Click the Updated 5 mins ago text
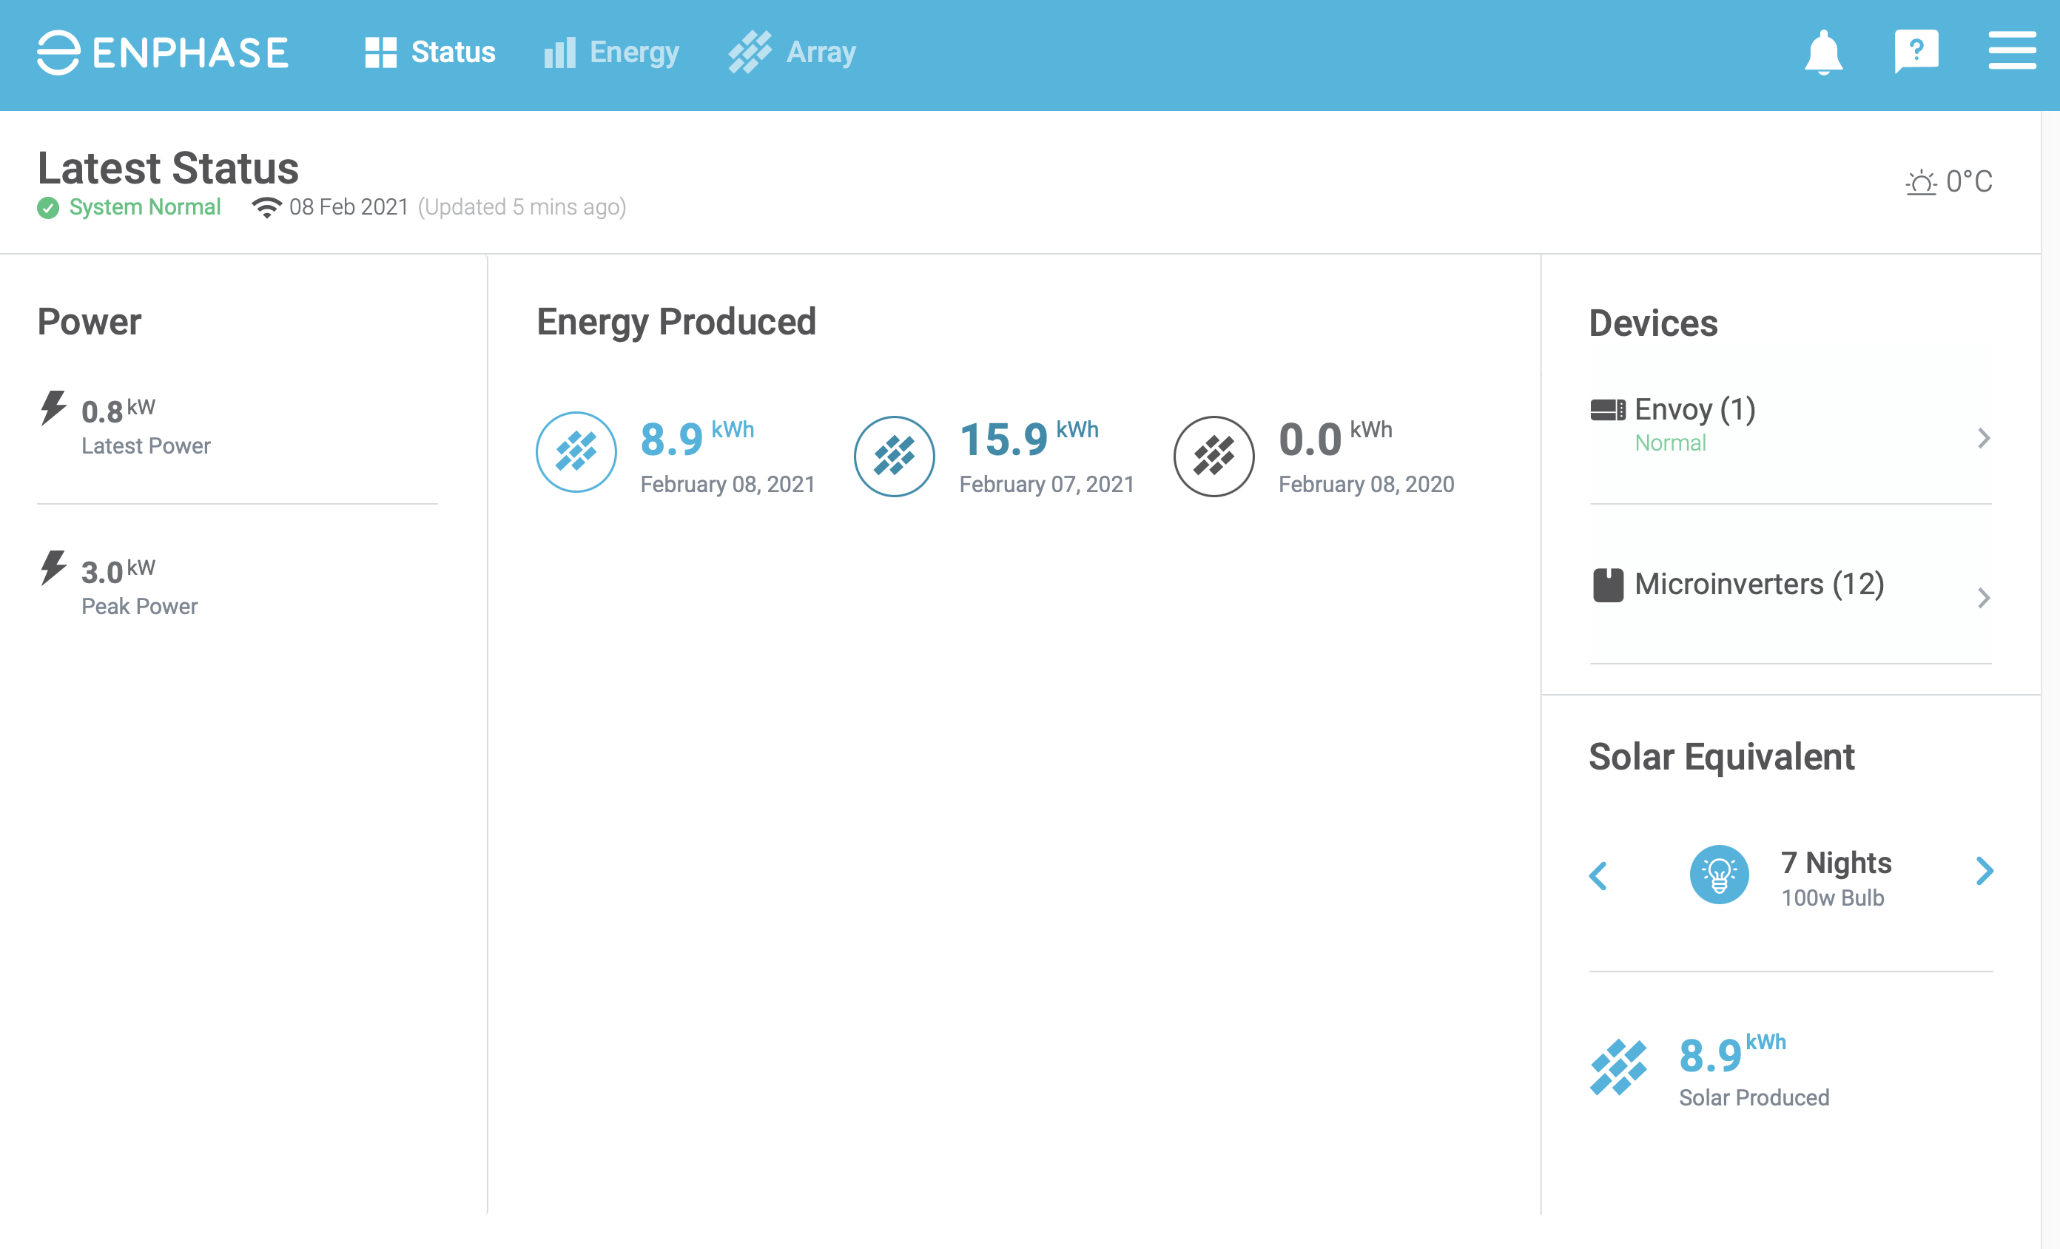This screenshot has width=2060, height=1249. [x=522, y=206]
